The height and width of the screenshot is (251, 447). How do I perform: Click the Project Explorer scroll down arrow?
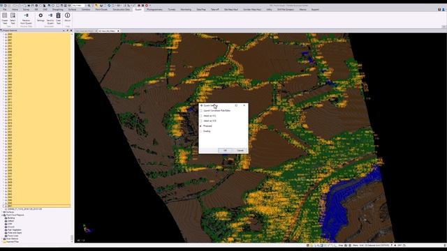[72, 242]
